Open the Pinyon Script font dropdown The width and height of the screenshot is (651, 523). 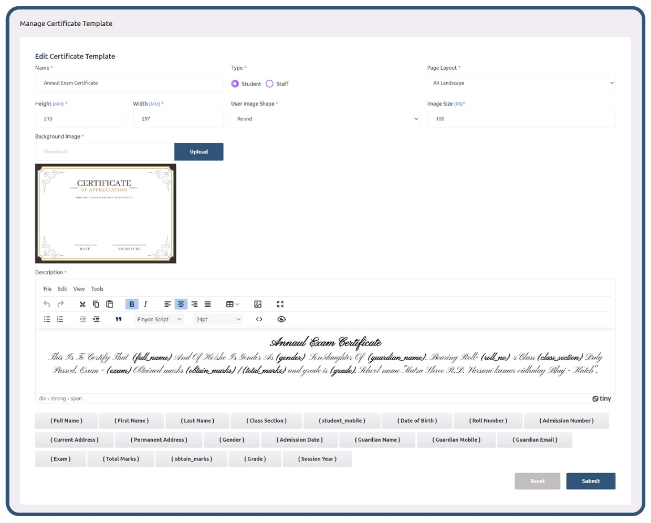point(159,319)
